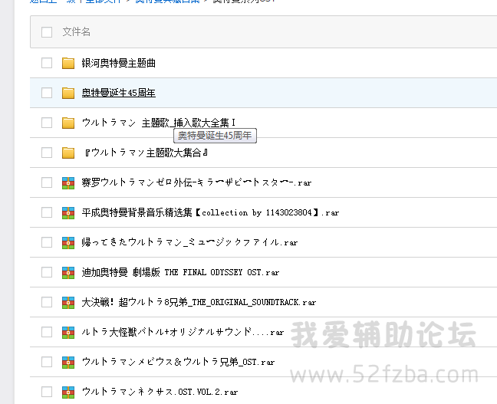Check the box for 银河奥特曼主题曲 folder

point(47,63)
